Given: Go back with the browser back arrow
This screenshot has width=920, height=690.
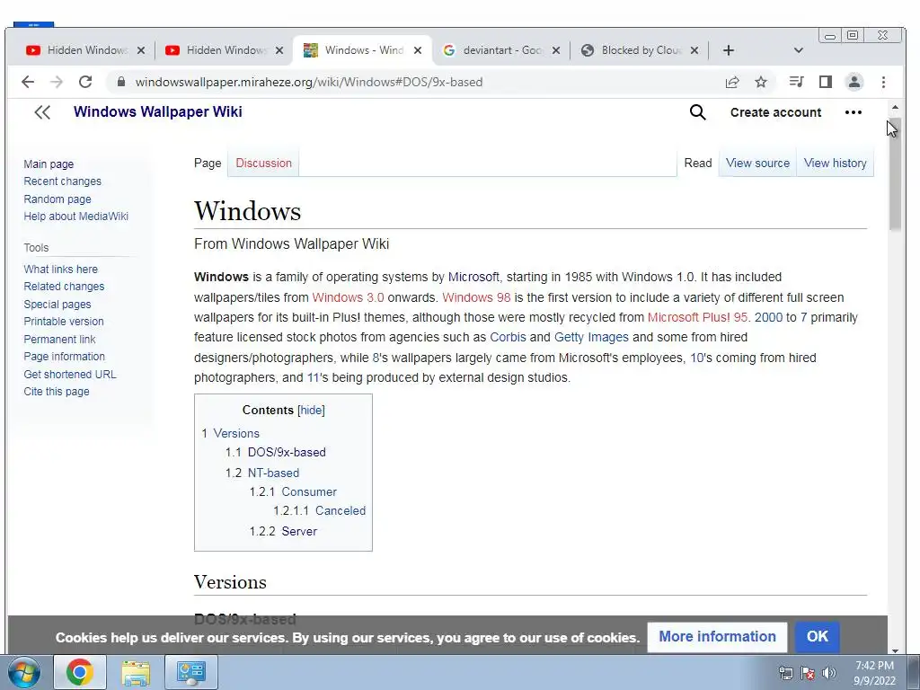Looking at the screenshot, I should (x=28, y=82).
